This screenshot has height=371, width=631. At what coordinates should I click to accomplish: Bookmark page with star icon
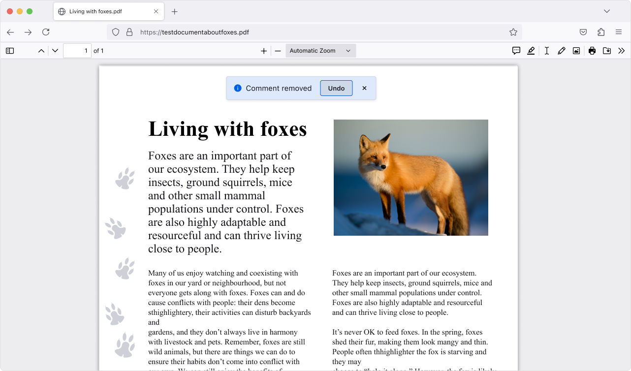[513, 32]
